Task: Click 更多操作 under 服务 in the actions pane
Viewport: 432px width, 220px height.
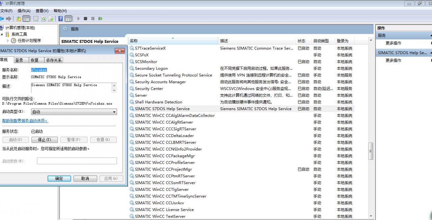Action: point(394,43)
